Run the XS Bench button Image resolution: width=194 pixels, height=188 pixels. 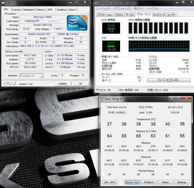coord(149,182)
